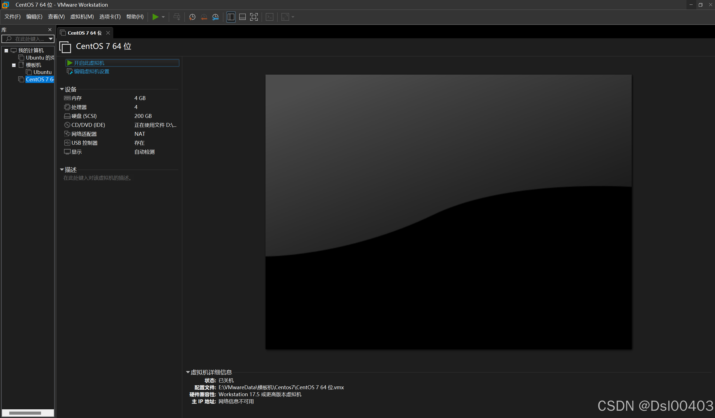Image resolution: width=715 pixels, height=418 pixels.
Task: Select the CentOS 7 64 library item
Action: (39, 79)
